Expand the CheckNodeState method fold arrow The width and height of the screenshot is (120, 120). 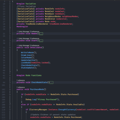(x=10, y=83)
